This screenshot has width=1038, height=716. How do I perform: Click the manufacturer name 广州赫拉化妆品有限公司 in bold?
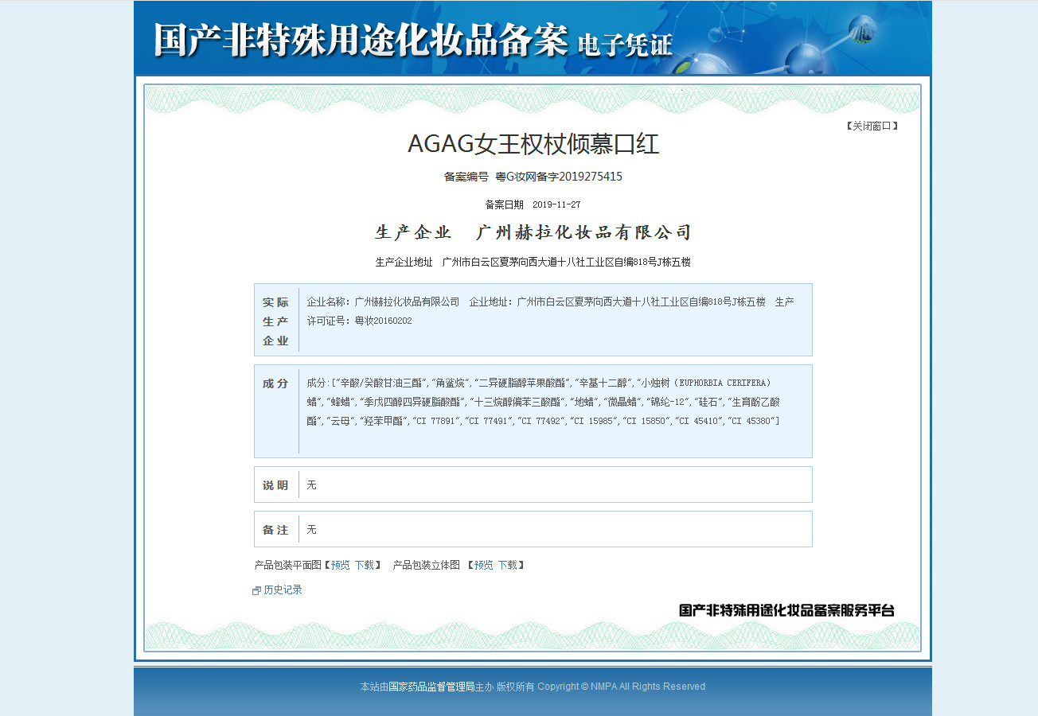click(583, 232)
